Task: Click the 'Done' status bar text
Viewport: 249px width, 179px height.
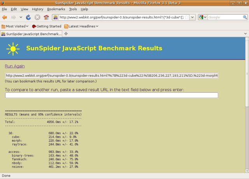Action: [6, 175]
